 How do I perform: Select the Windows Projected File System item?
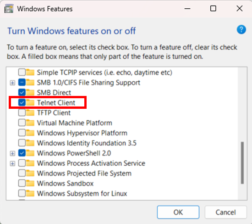tap(84, 174)
